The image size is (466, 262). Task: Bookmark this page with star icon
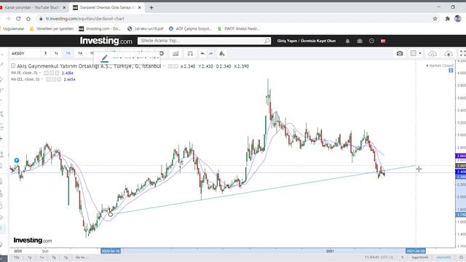click(435, 18)
